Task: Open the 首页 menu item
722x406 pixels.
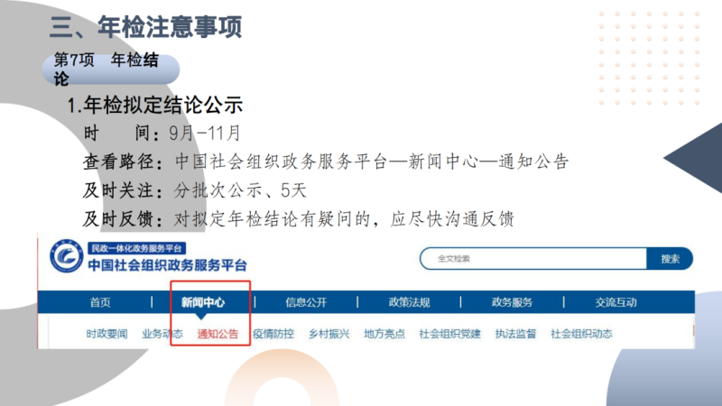Action: click(100, 302)
